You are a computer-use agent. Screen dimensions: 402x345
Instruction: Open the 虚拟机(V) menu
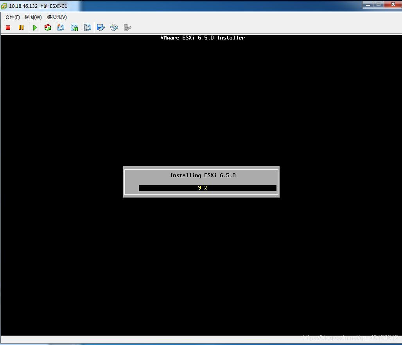point(57,17)
